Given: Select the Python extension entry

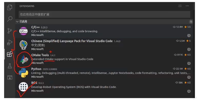Looking at the screenshot, I should coord(104,73).
